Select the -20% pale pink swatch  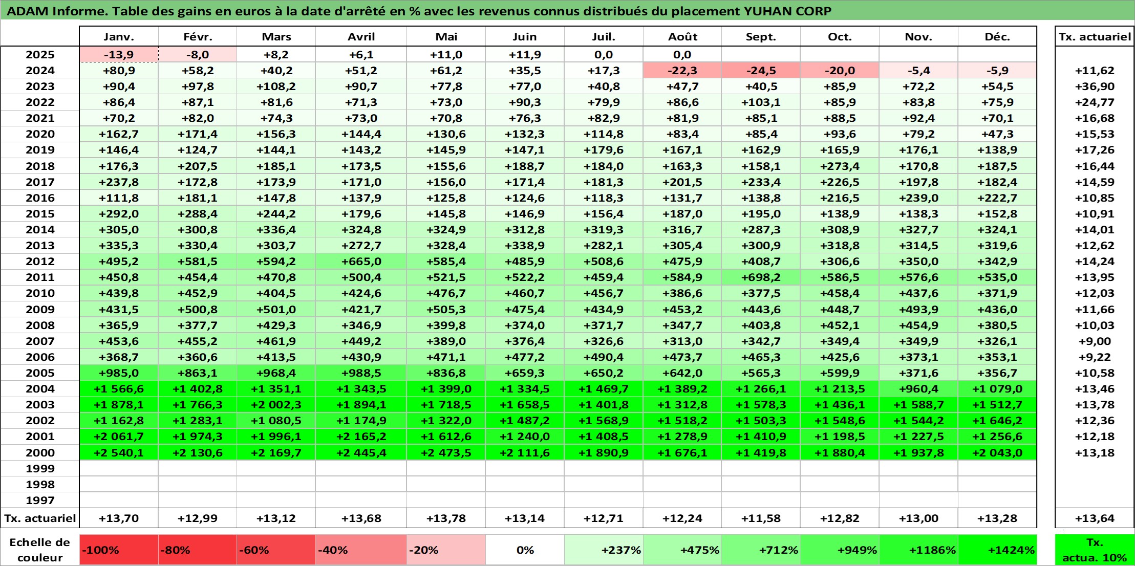click(x=446, y=550)
